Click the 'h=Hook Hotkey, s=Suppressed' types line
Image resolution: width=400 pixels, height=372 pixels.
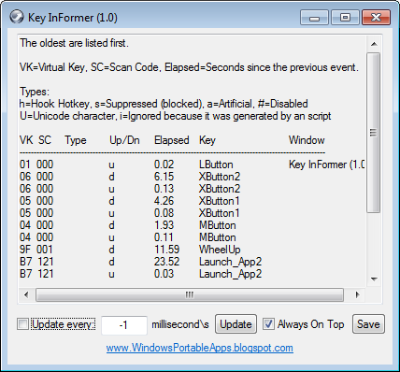(x=164, y=104)
